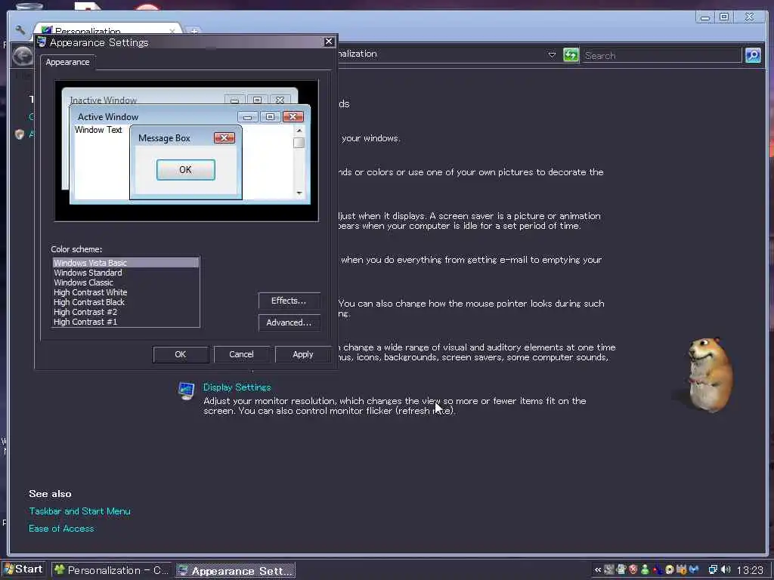
Task: Click the disc-shaped tray icon
Action: (670, 569)
